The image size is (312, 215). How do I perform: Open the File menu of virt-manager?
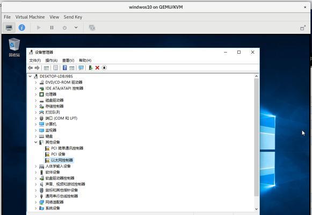coord(7,17)
